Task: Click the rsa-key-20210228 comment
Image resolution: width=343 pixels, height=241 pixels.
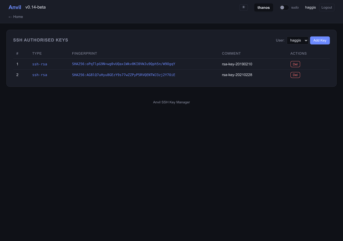Action: (x=237, y=75)
